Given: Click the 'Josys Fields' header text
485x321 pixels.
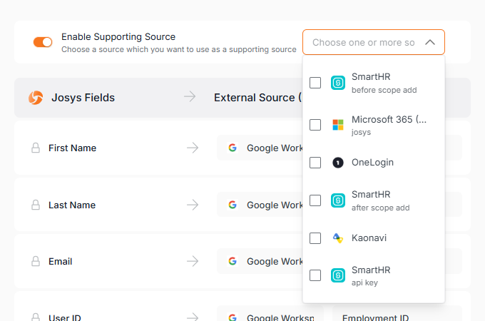Looking at the screenshot, I should tap(83, 98).
